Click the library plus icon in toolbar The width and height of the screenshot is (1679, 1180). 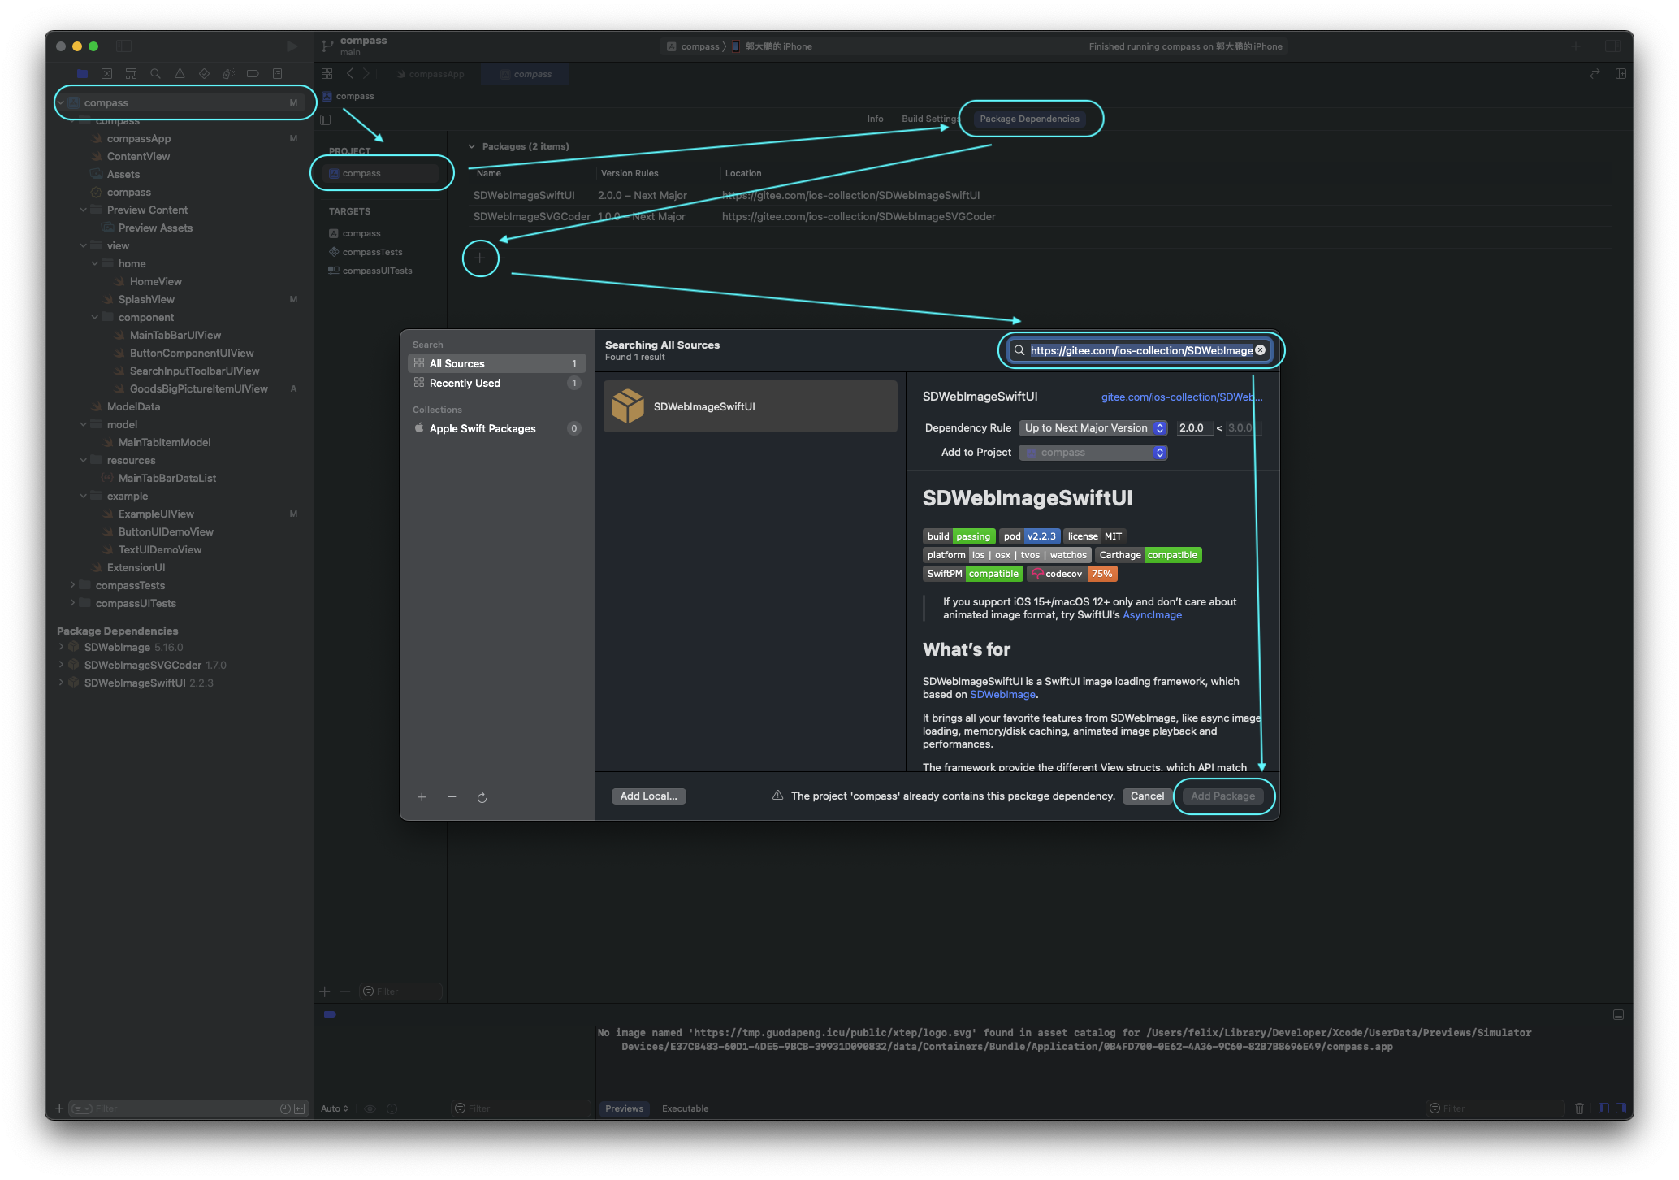tap(1576, 46)
